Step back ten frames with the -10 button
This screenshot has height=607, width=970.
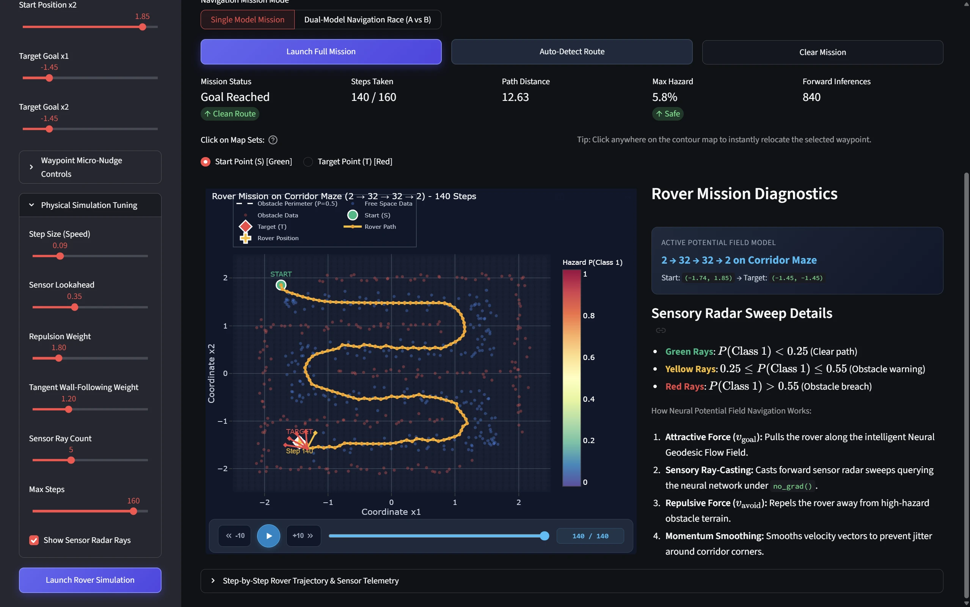point(235,536)
